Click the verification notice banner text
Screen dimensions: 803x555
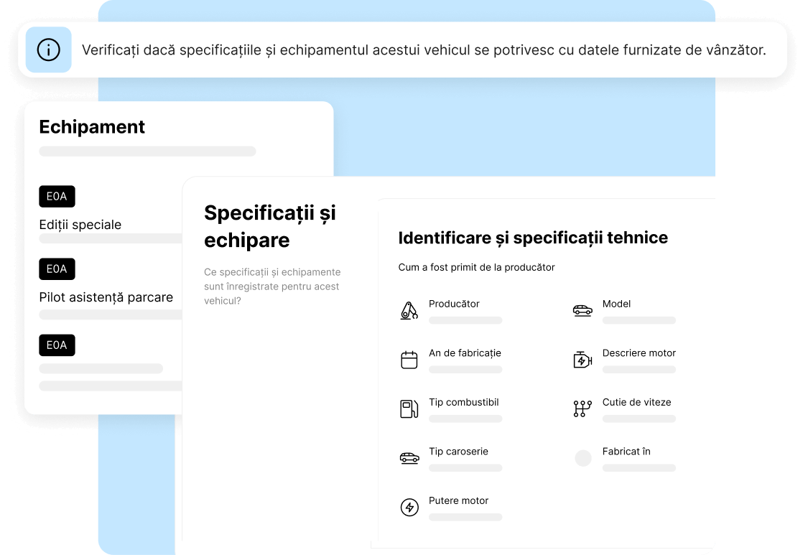point(424,50)
